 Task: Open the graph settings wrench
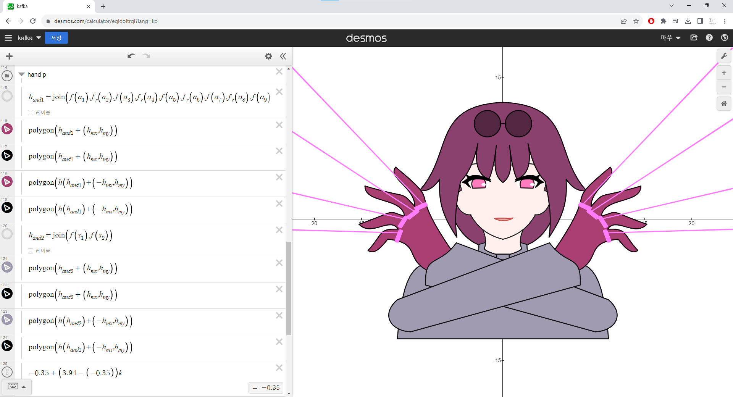[724, 56]
